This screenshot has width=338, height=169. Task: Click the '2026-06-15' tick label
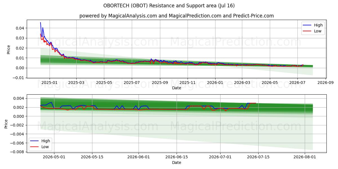click(x=177, y=157)
